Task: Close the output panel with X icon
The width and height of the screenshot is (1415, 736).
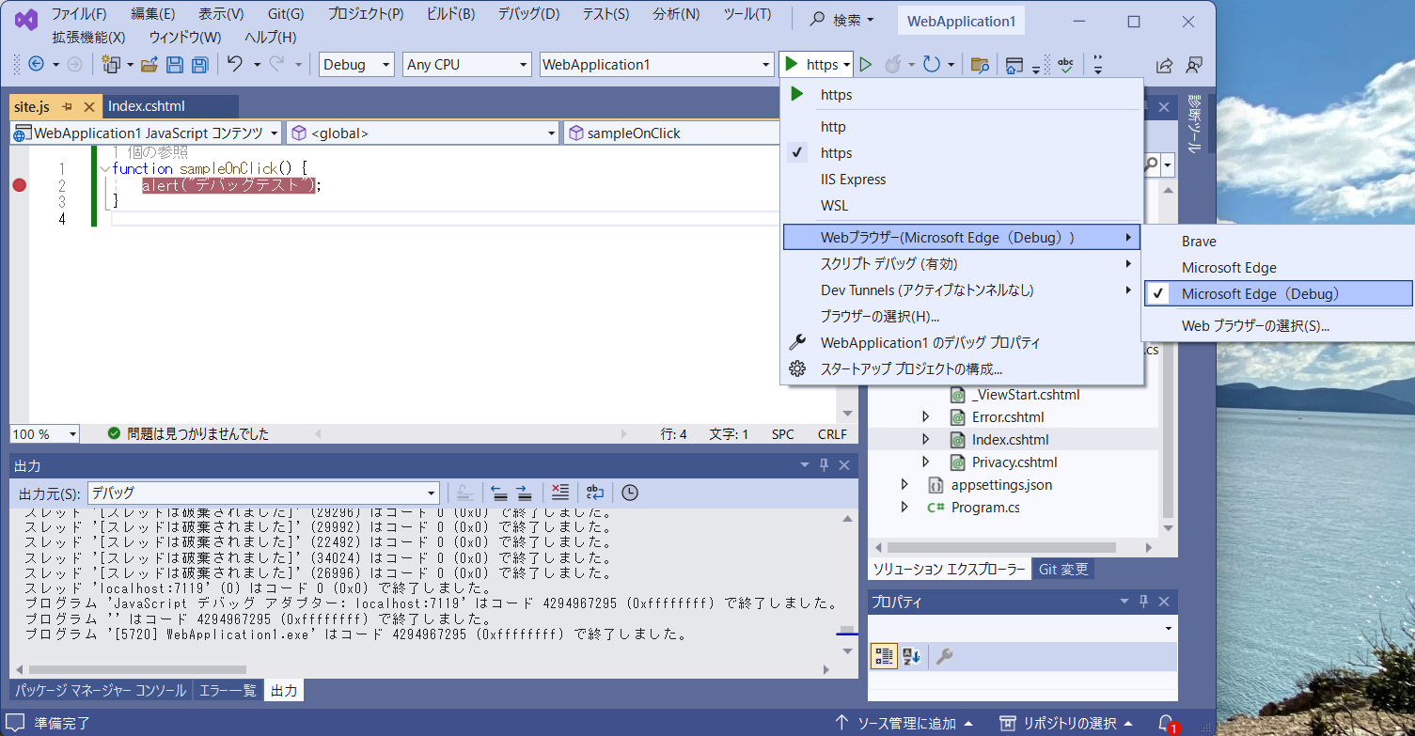Action: [844, 465]
